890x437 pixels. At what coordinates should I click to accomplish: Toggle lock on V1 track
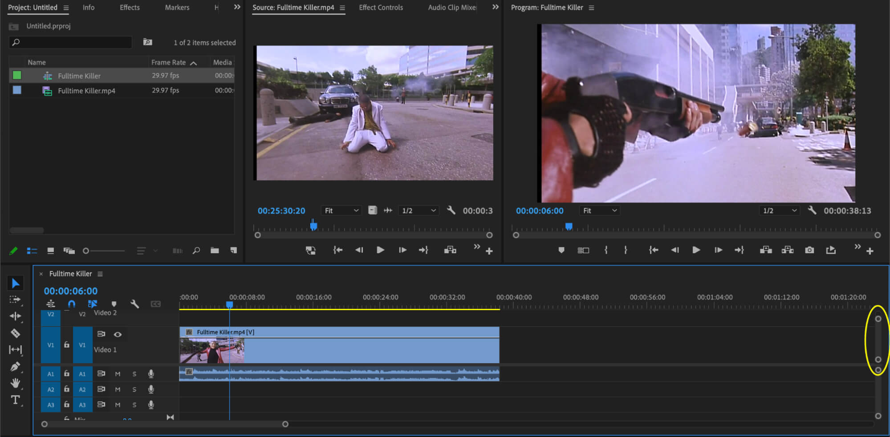66,344
